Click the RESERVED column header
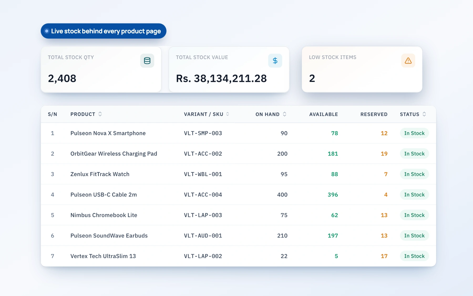 coord(374,114)
